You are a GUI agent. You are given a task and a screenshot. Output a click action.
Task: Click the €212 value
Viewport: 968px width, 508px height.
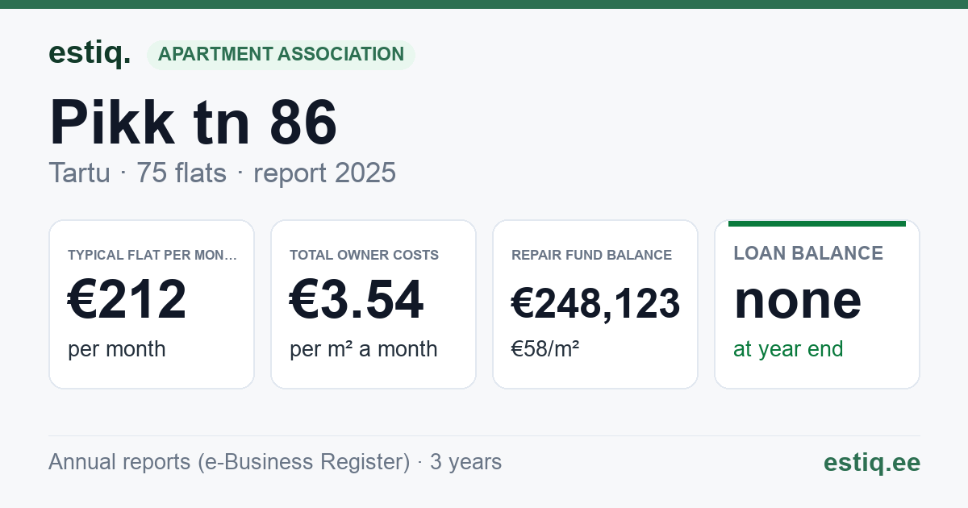[127, 299]
